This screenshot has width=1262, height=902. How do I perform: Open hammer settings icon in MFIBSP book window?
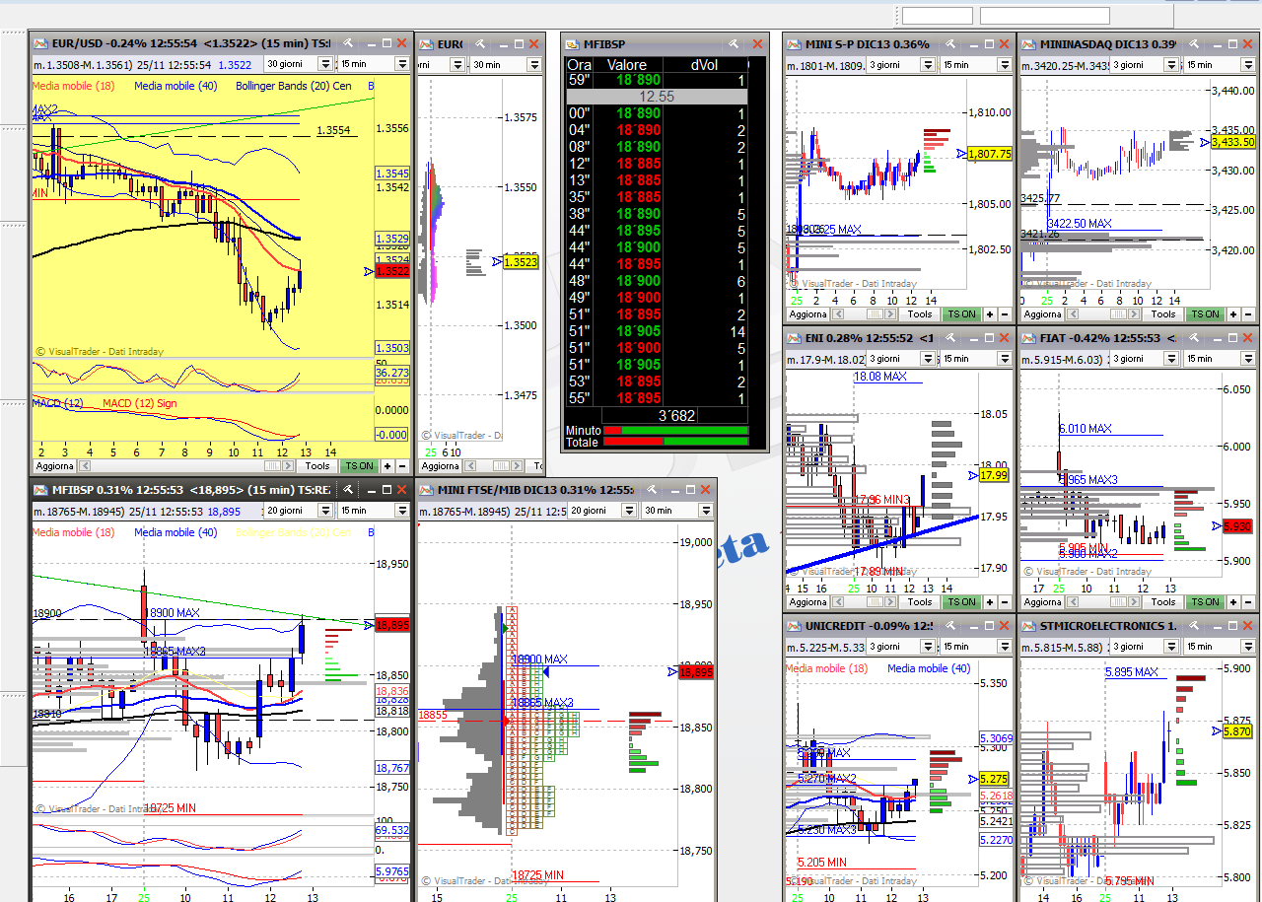click(735, 44)
